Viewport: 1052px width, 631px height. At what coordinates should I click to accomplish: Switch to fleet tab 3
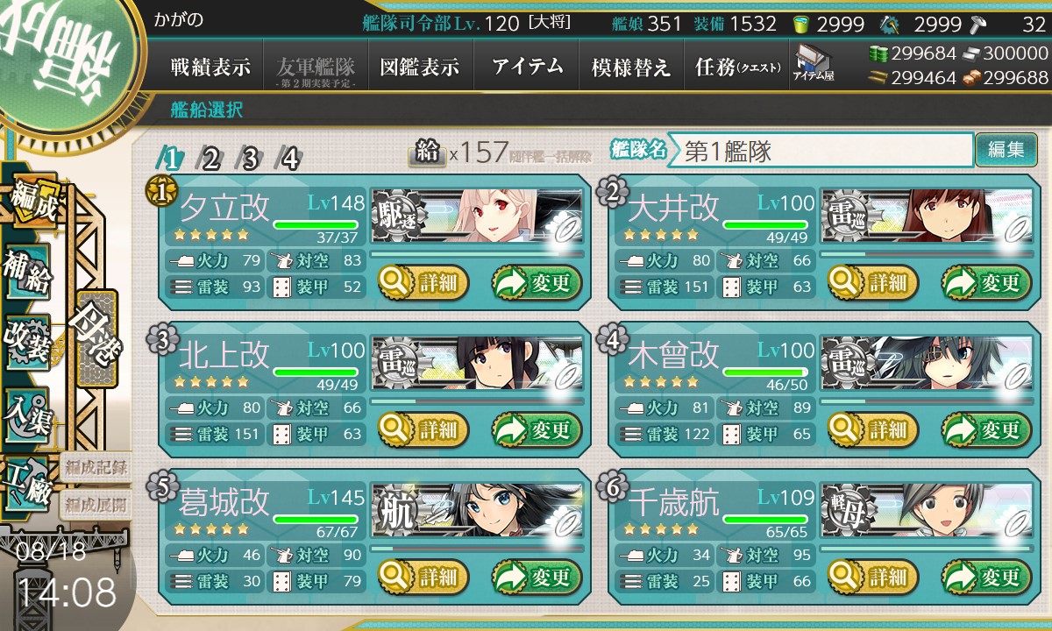(250, 159)
